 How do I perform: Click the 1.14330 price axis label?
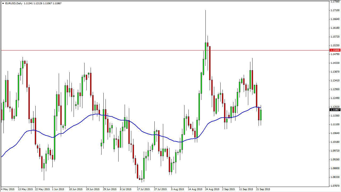[335, 63]
